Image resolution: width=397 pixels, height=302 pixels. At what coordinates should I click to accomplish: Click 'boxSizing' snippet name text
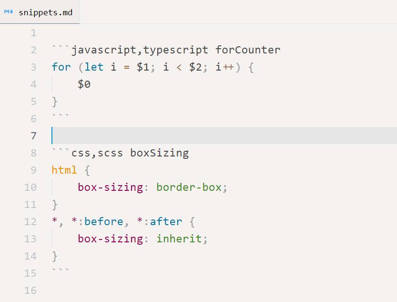160,153
